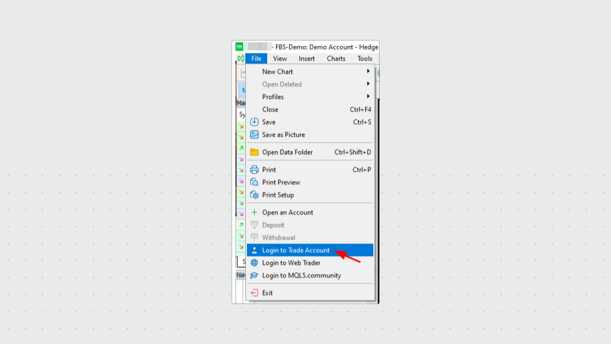Expand the New Chart submenu arrow
Screen dimensions: 611x344
click(368, 72)
